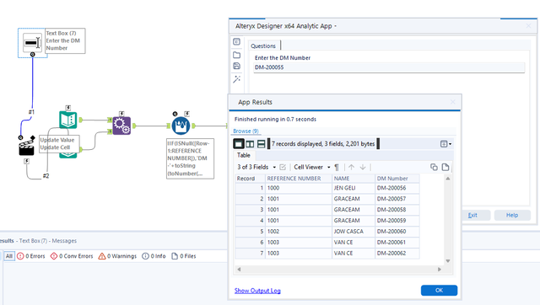The width and height of the screenshot is (540, 305).
Task: Click the DM Number column header
Action: click(x=397, y=179)
